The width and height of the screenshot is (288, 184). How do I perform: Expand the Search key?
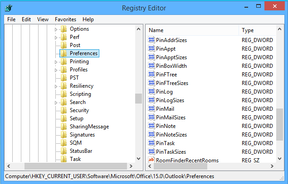(56, 103)
